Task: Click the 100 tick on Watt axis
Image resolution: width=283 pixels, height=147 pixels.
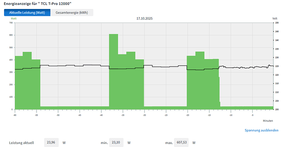Action: coord(11,97)
